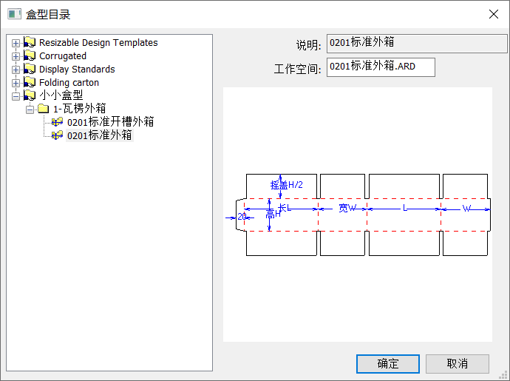Click the Folding carton folder icon
The height and width of the screenshot is (381, 510).
(x=30, y=83)
